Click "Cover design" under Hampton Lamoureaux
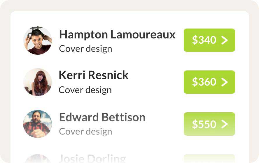Screen dimensions: 259x163 [85, 49]
